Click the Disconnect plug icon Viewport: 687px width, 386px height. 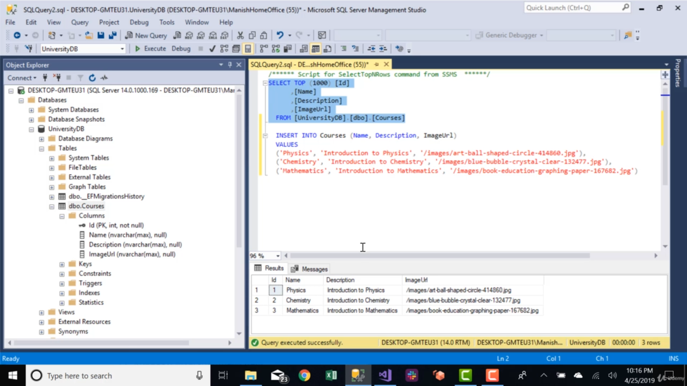[57, 78]
